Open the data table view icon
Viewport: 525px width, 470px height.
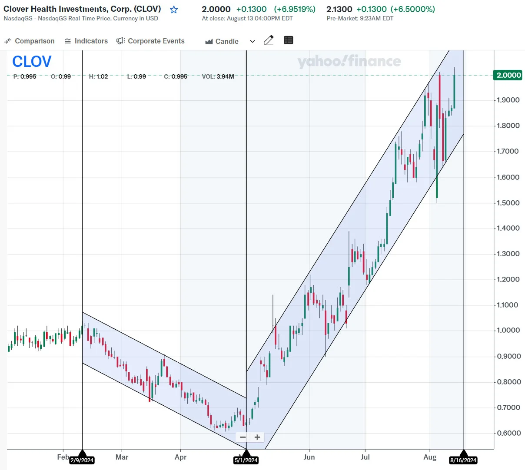(288, 40)
